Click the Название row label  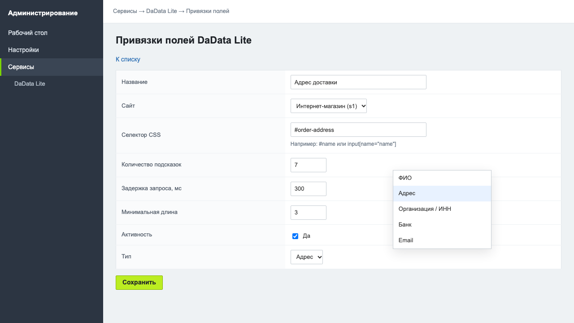pos(135,82)
